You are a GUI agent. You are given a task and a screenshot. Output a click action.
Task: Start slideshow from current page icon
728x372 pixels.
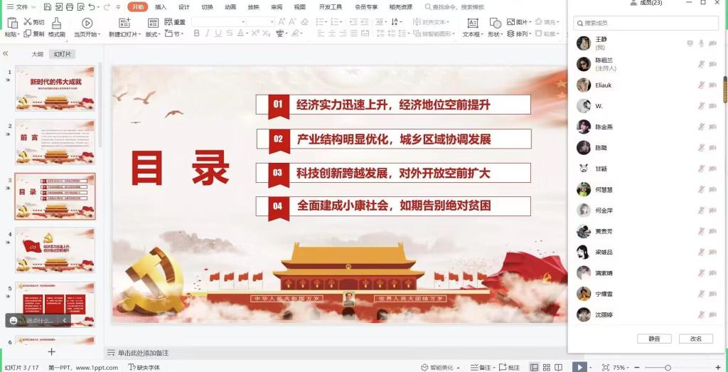pos(87,23)
